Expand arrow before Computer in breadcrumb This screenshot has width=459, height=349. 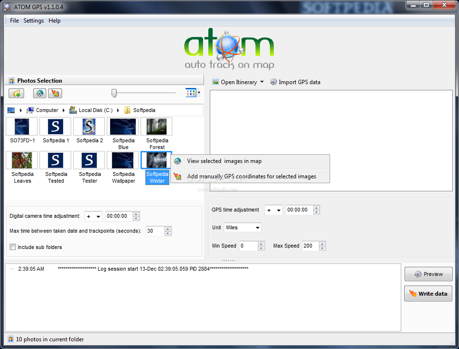click(x=21, y=110)
